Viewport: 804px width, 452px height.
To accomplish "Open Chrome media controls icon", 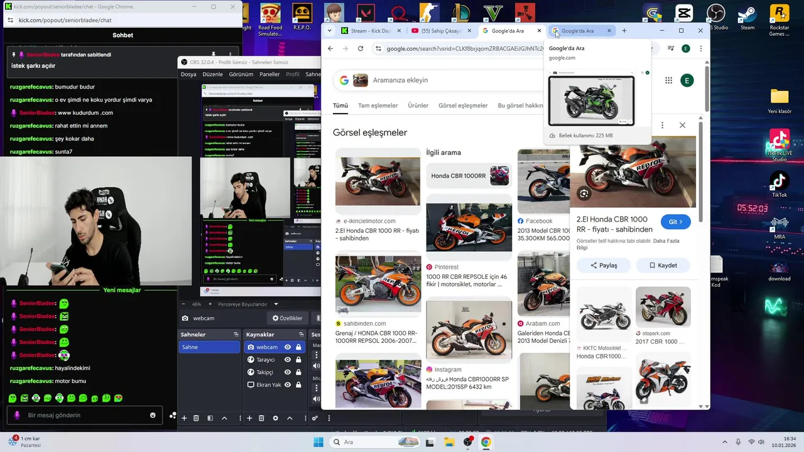I will (x=670, y=48).
